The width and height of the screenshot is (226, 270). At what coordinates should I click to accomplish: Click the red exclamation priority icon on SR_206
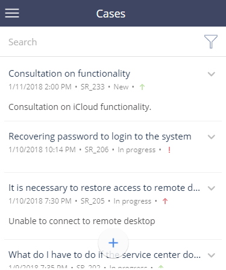[x=169, y=150]
